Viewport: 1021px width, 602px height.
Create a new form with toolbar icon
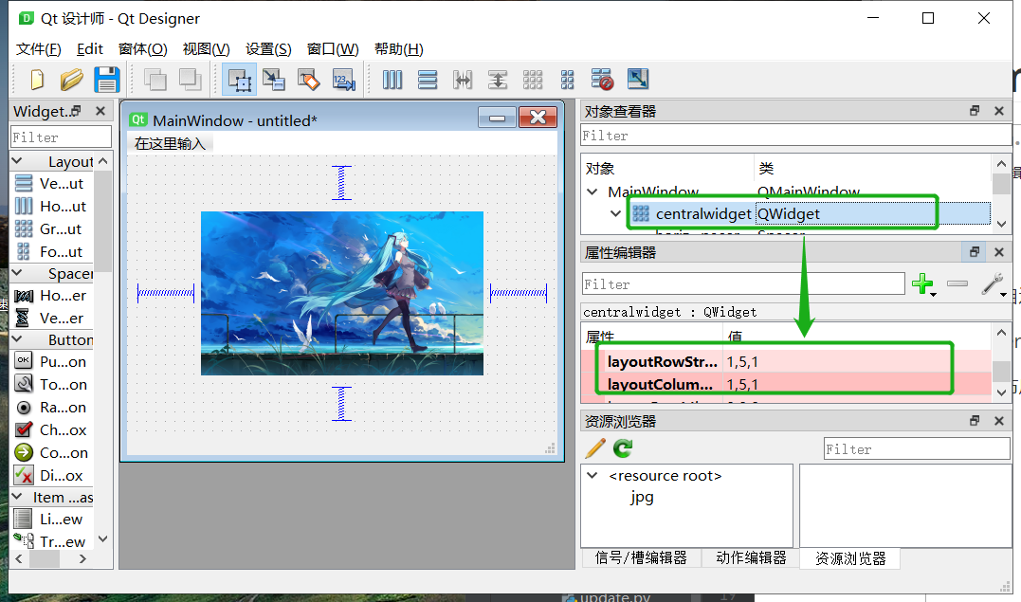37,80
